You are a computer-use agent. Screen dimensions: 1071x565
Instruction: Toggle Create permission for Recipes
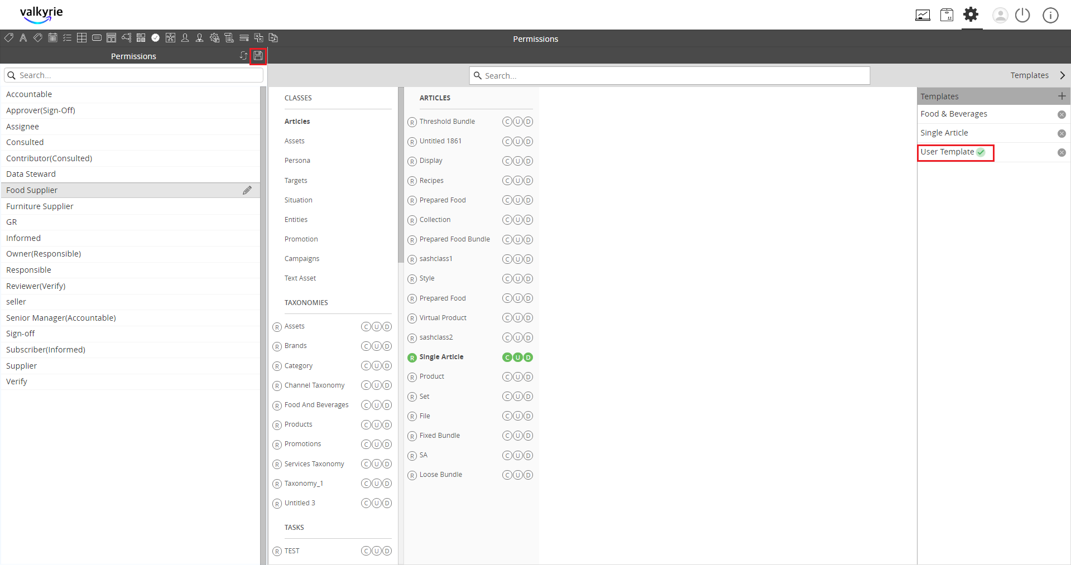[507, 181]
